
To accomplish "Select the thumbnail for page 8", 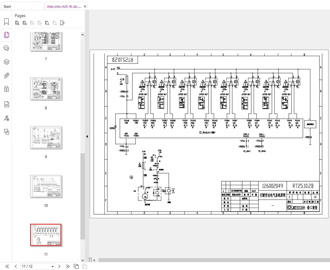I will pos(46,89).
